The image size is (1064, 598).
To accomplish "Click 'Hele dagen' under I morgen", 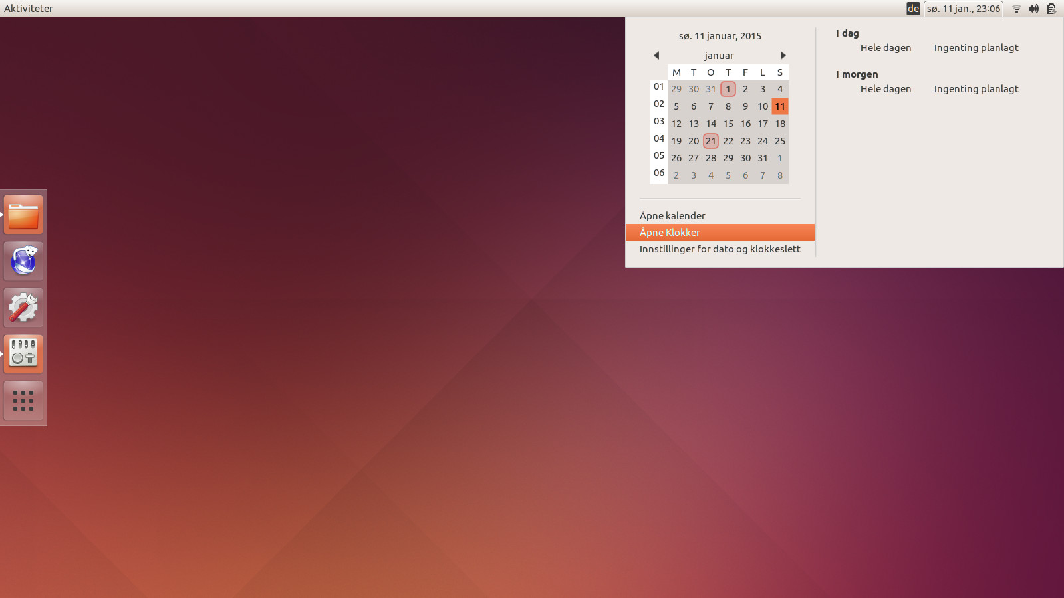I will point(886,89).
